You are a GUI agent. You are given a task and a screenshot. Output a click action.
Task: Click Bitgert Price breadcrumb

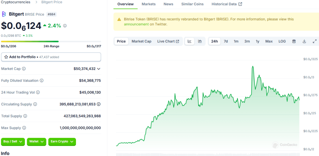point(52,2)
